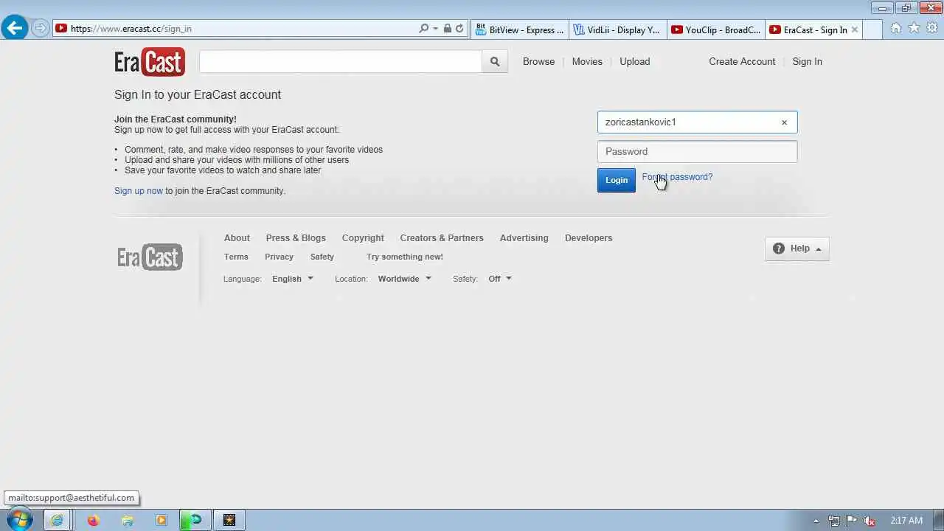Screen dimensions: 944x531
Task: Click the EraCast search text box
Action: (x=340, y=62)
